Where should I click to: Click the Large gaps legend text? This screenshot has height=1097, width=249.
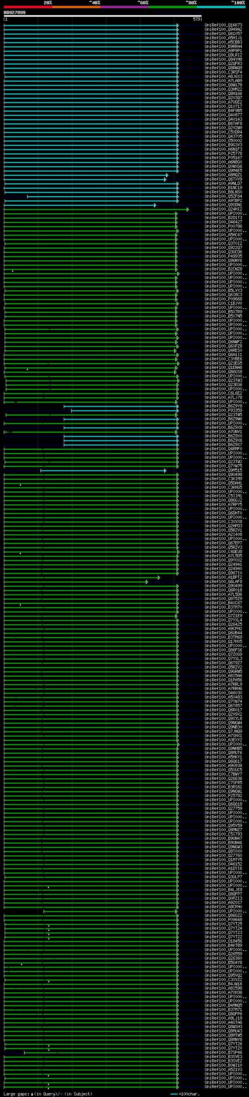[48, 1094]
